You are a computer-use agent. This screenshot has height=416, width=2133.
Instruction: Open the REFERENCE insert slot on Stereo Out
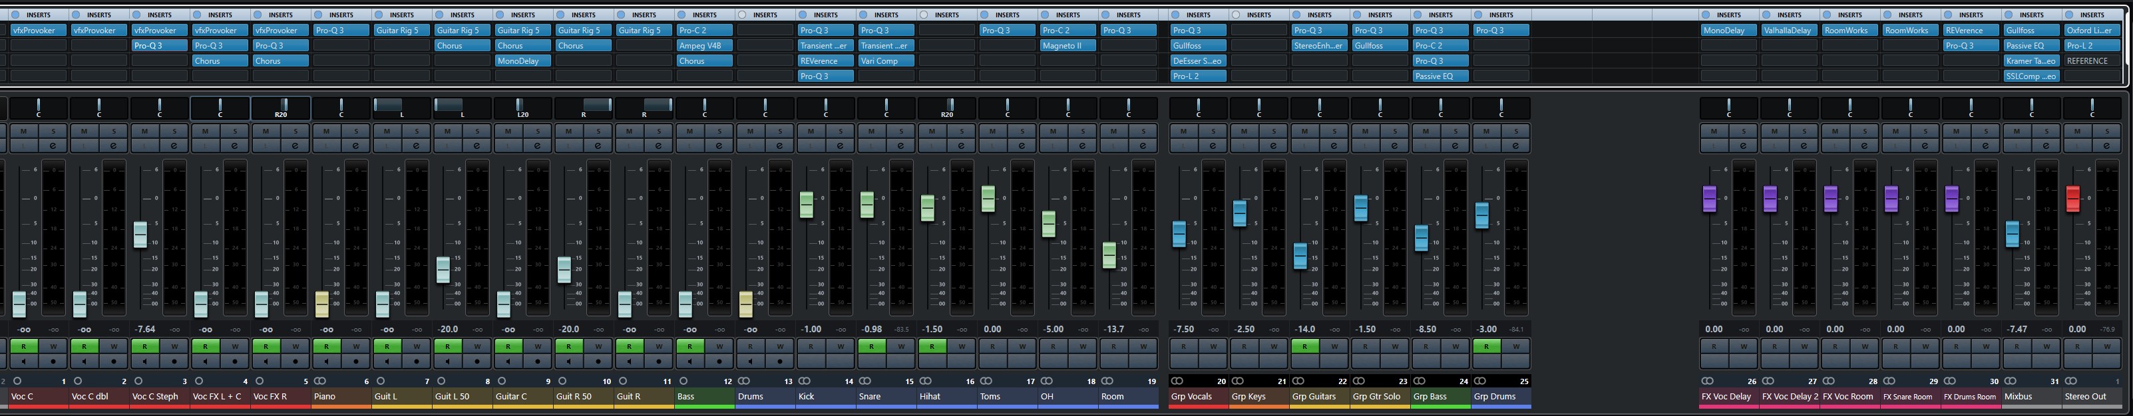pyautogui.click(x=2092, y=61)
